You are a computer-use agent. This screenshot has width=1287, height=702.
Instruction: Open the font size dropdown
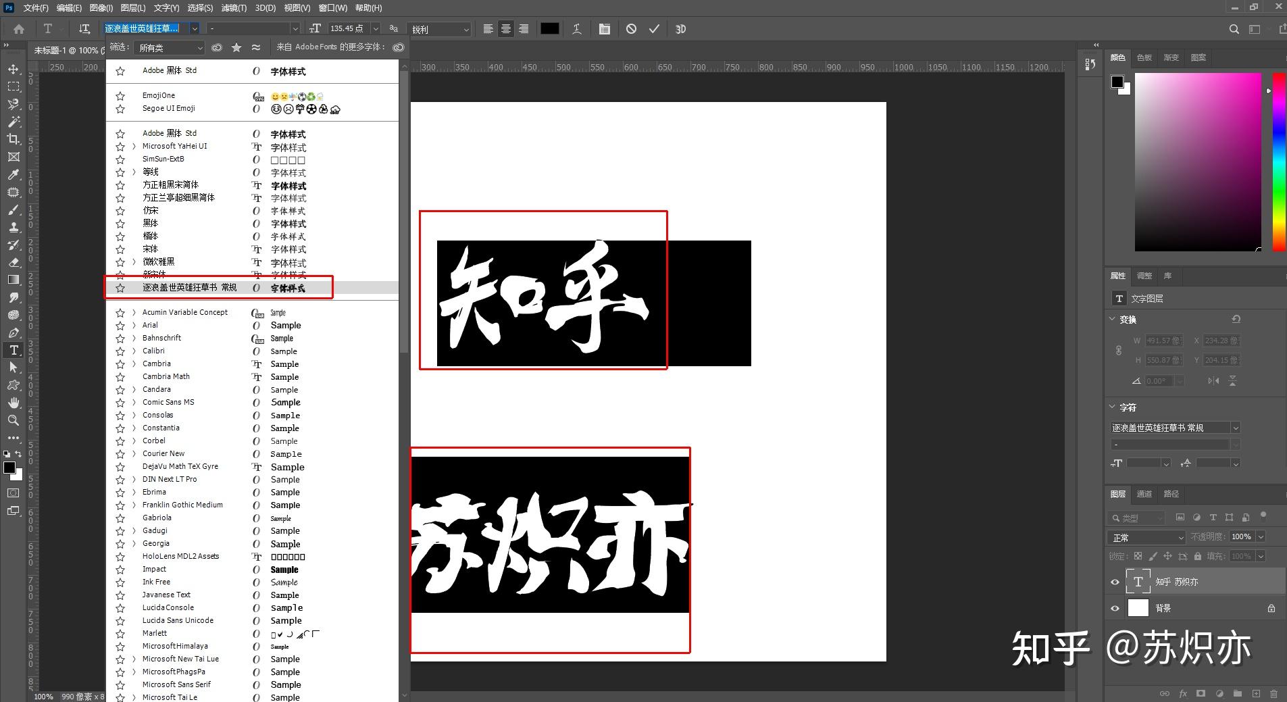[376, 28]
